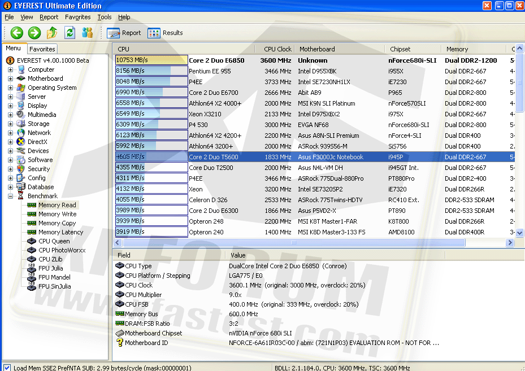Viewport: 525px width, 371px height.
Task: Collapse the Benchmark tree node
Action: coord(10,196)
